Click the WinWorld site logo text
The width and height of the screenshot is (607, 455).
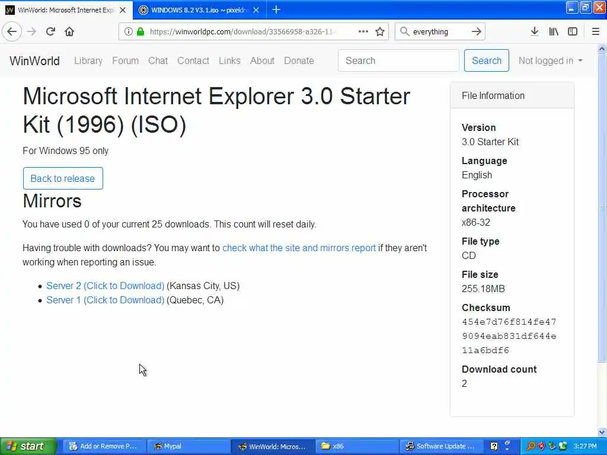[34, 61]
